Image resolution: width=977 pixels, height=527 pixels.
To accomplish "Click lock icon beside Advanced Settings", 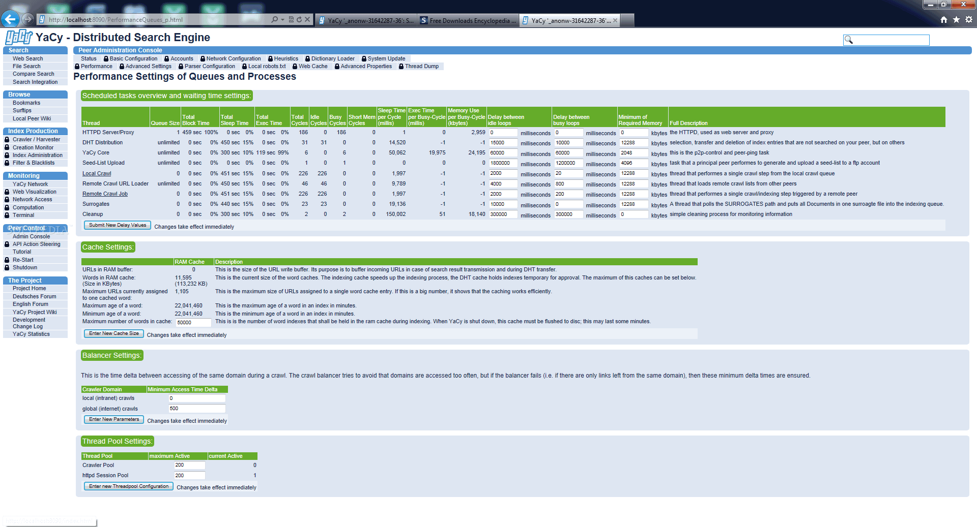I will click(122, 67).
